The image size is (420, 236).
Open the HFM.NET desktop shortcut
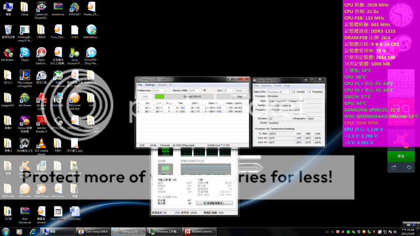pyautogui.click(x=75, y=9)
